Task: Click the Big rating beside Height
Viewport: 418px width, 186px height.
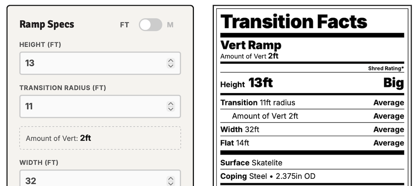Action: point(394,83)
